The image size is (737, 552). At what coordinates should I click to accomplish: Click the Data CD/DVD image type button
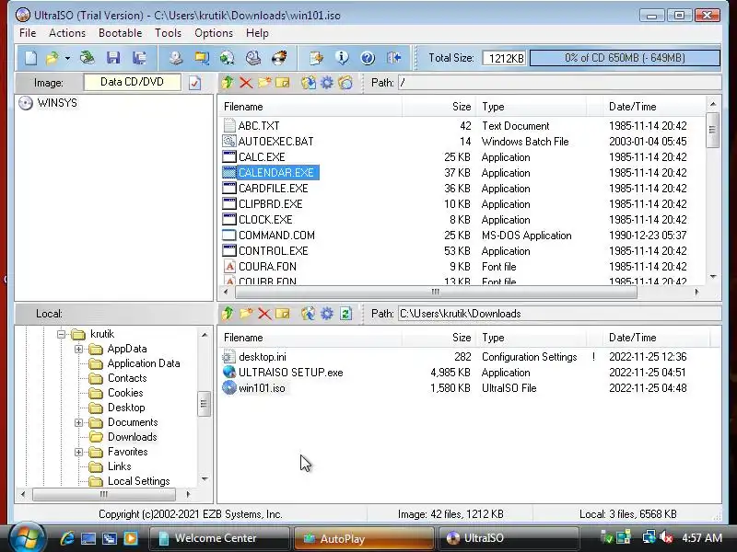(x=132, y=82)
